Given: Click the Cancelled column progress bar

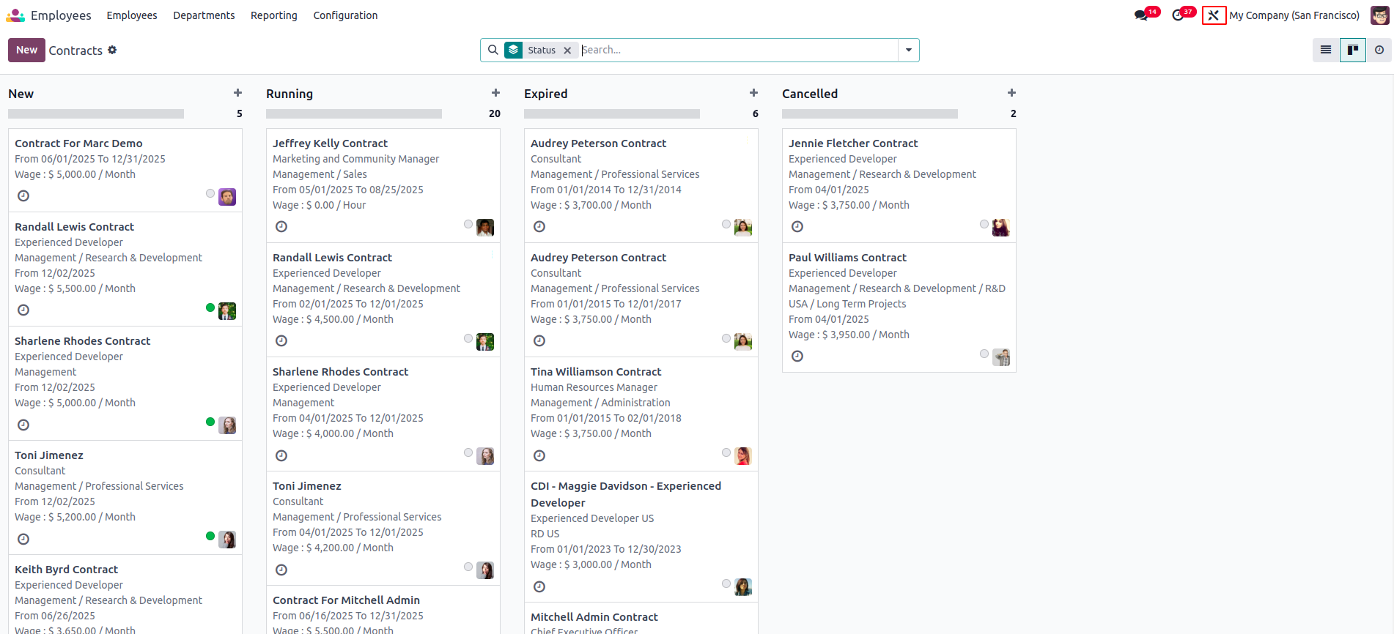Looking at the screenshot, I should [x=870, y=113].
